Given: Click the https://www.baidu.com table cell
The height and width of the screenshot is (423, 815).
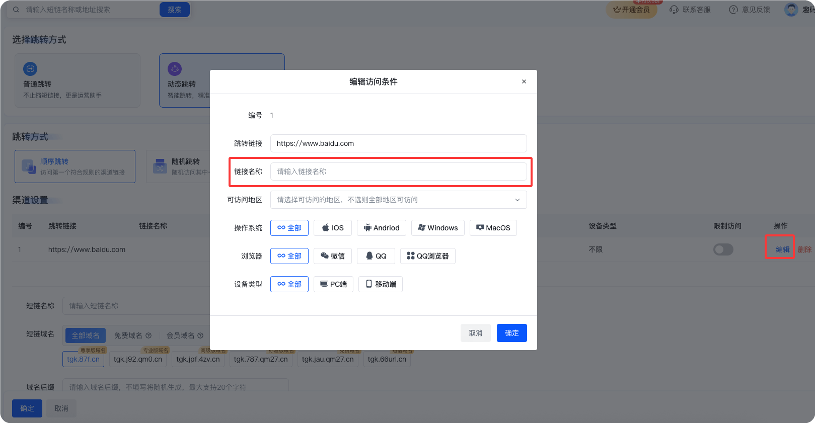Looking at the screenshot, I should click(87, 249).
